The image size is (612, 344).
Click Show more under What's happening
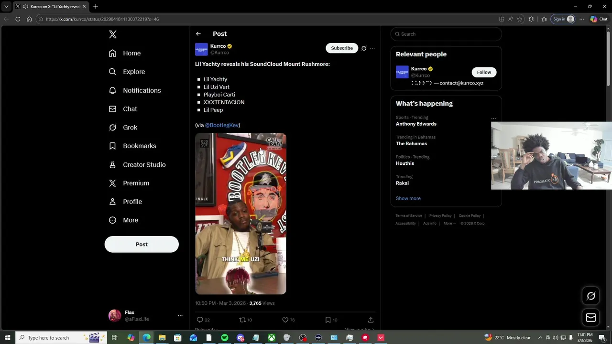pos(408,198)
